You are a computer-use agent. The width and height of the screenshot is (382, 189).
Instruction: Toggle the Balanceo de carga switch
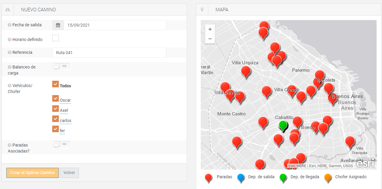pyautogui.click(x=61, y=66)
